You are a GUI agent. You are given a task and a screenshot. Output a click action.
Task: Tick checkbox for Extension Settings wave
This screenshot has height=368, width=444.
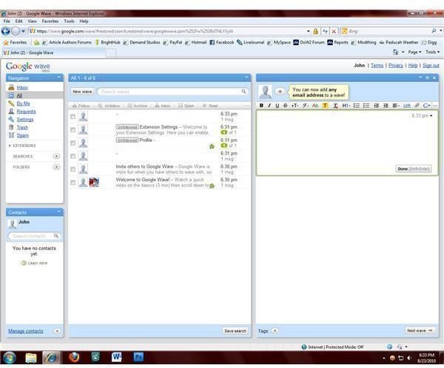(73, 130)
